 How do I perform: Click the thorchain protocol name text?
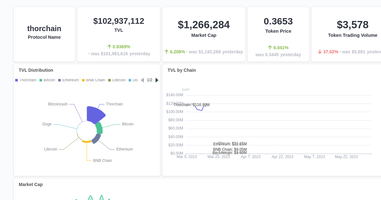coord(44,29)
